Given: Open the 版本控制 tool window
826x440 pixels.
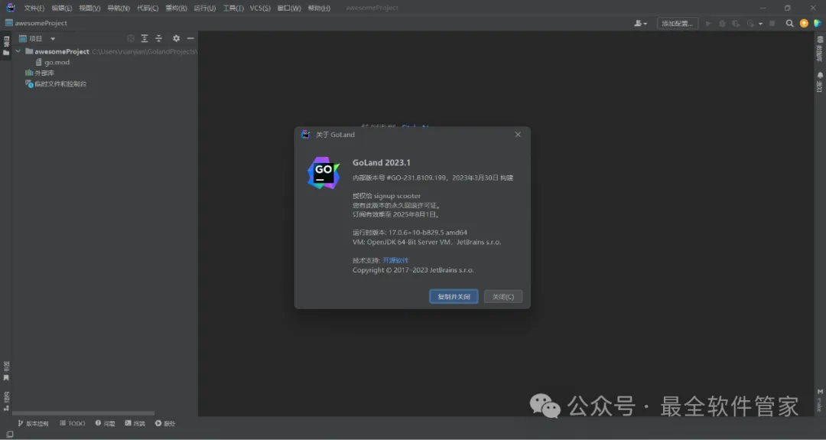Looking at the screenshot, I should click(x=33, y=423).
